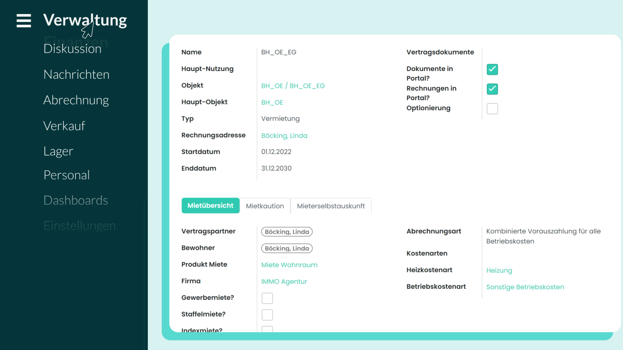Go to Abrechnung menu entry
Screen dimensions: 623x350
(76, 100)
